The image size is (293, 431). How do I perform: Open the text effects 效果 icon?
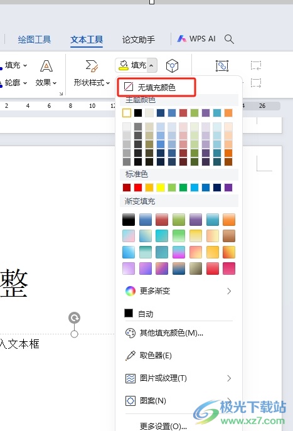(x=46, y=73)
